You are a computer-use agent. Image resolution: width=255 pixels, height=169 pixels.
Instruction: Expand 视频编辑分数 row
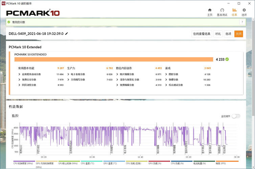pyautogui.click(x=117, y=85)
